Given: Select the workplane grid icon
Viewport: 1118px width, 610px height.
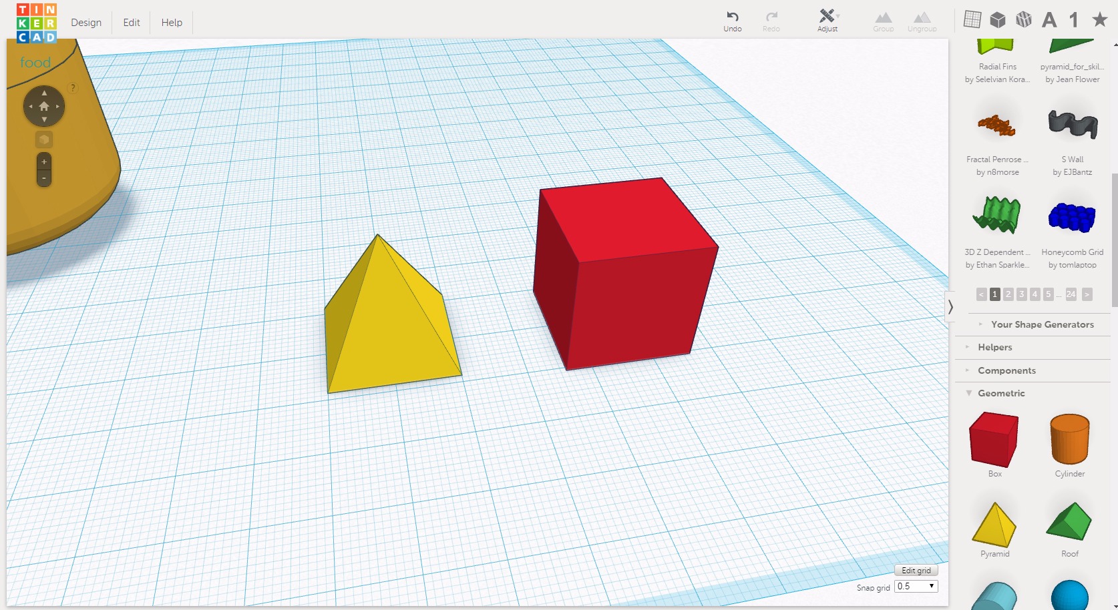Looking at the screenshot, I should pos(972,19).
